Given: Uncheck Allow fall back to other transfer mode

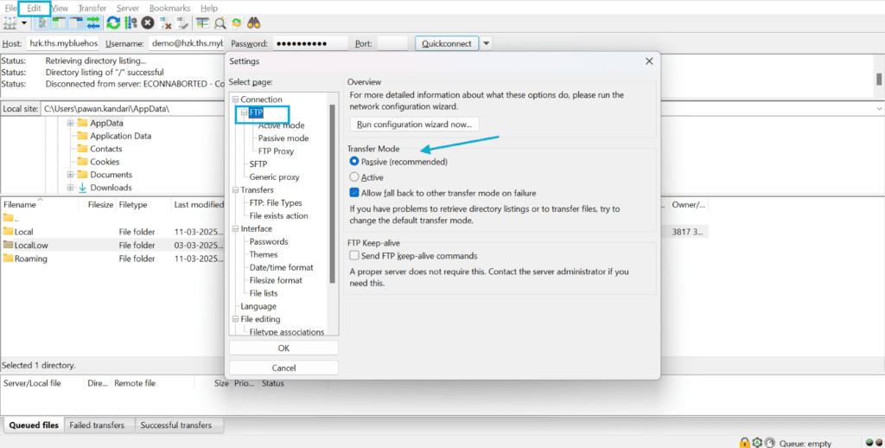Looking at the screenshot, I should [x=353, y=193].
